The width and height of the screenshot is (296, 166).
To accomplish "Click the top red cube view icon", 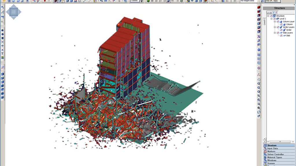I will click(x=259, y=7).
